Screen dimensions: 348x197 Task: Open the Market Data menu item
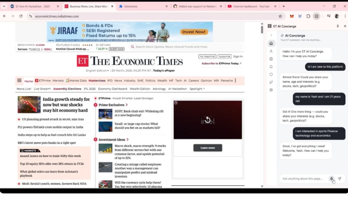[76, 81]
